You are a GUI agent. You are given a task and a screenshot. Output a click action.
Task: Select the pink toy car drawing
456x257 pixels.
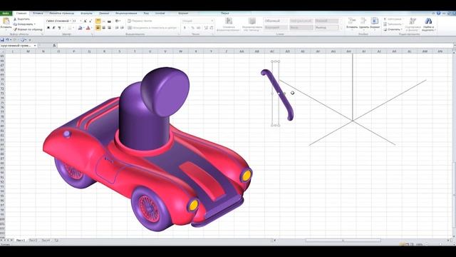[x=147, y=149]
